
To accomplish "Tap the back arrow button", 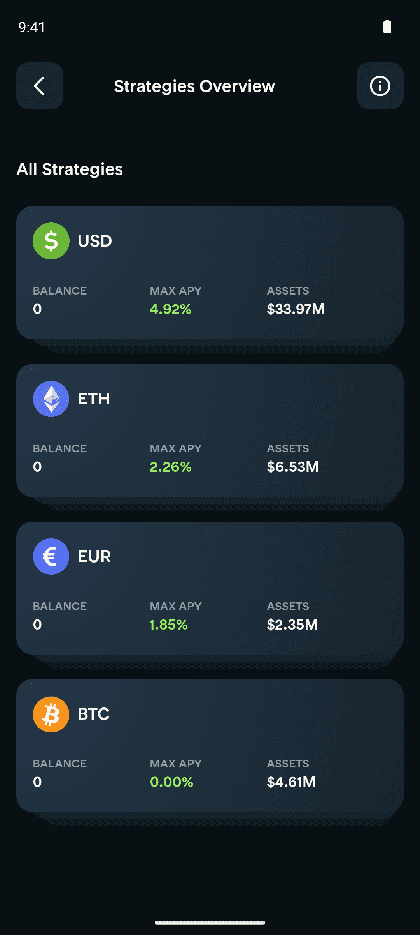I will (40, 86).
